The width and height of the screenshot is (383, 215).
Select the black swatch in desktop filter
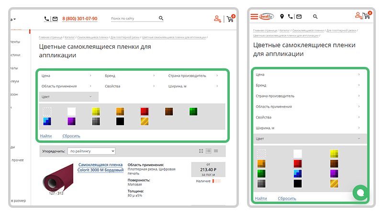(120, 121)
